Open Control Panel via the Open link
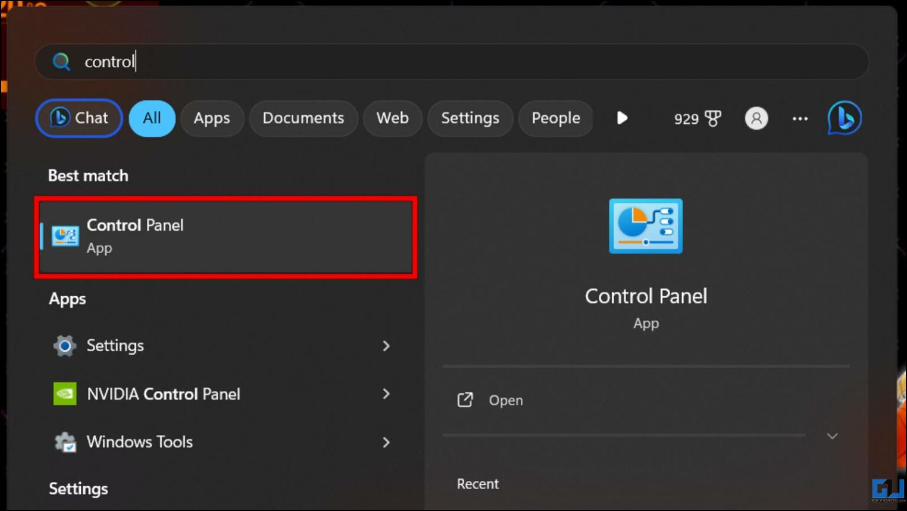 (505, 400)
